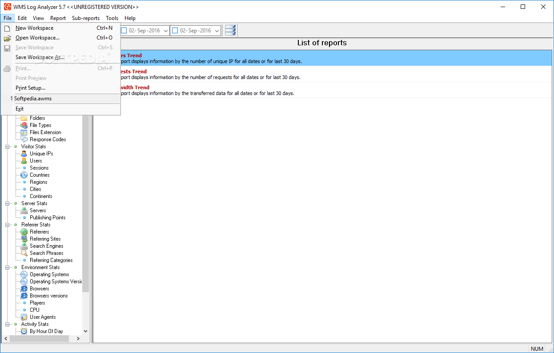Select the CPU tree item
This screenshot has height=353, width=554.
click(x=34, y=310)
